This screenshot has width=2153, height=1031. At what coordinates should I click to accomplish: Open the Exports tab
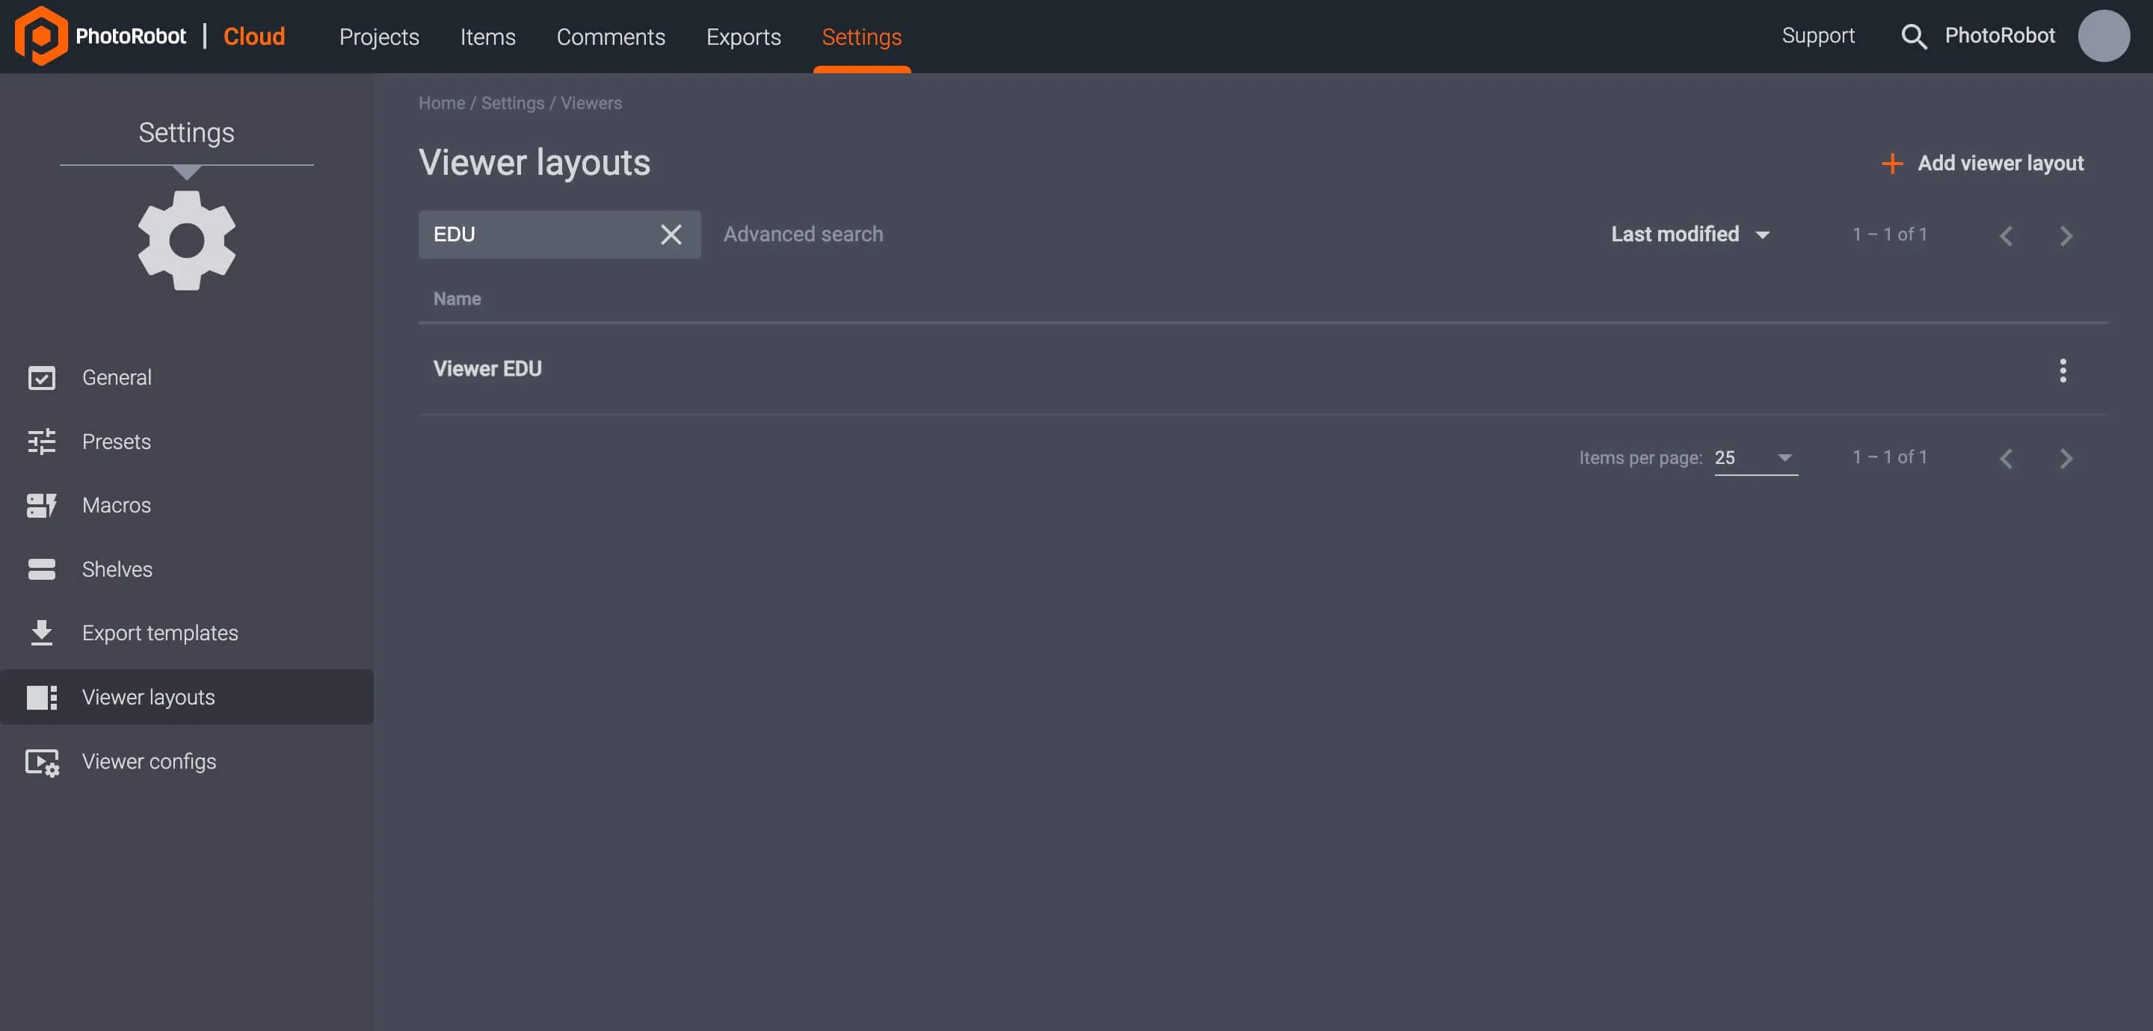743,37
